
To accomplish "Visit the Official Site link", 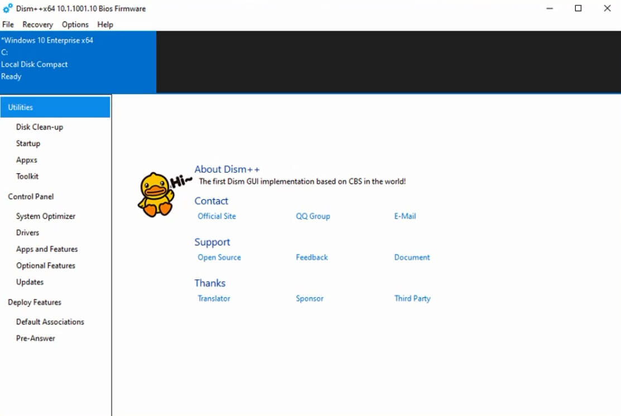I will pyautogui.click(x=216, y=216).
